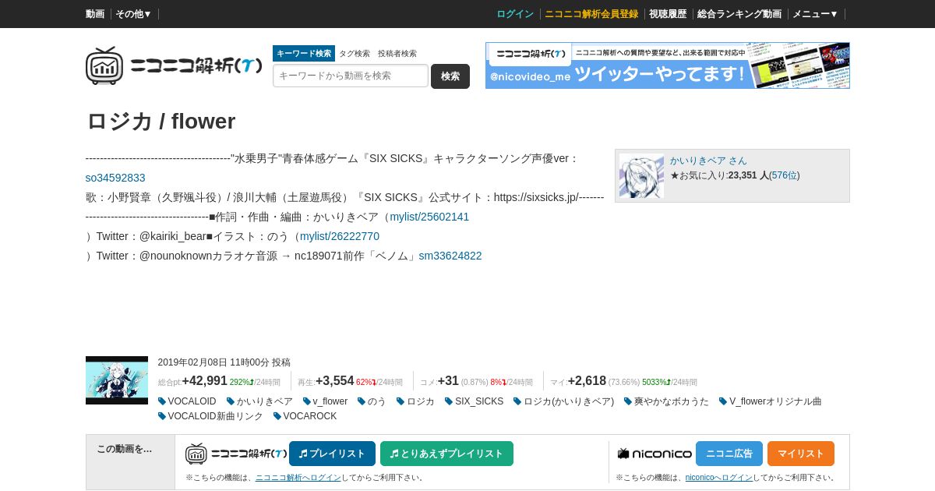Open ニコニコ解析会員登録 registration link
This screenshot has width=935, height=491.
tap(591, 14)
